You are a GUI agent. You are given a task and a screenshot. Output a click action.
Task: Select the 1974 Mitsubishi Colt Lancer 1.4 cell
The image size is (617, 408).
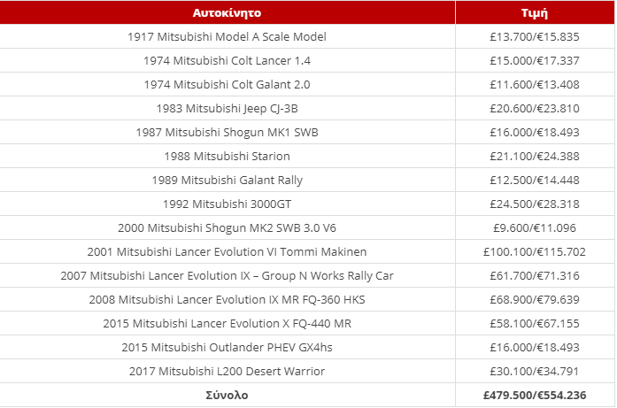pos(227,60)
